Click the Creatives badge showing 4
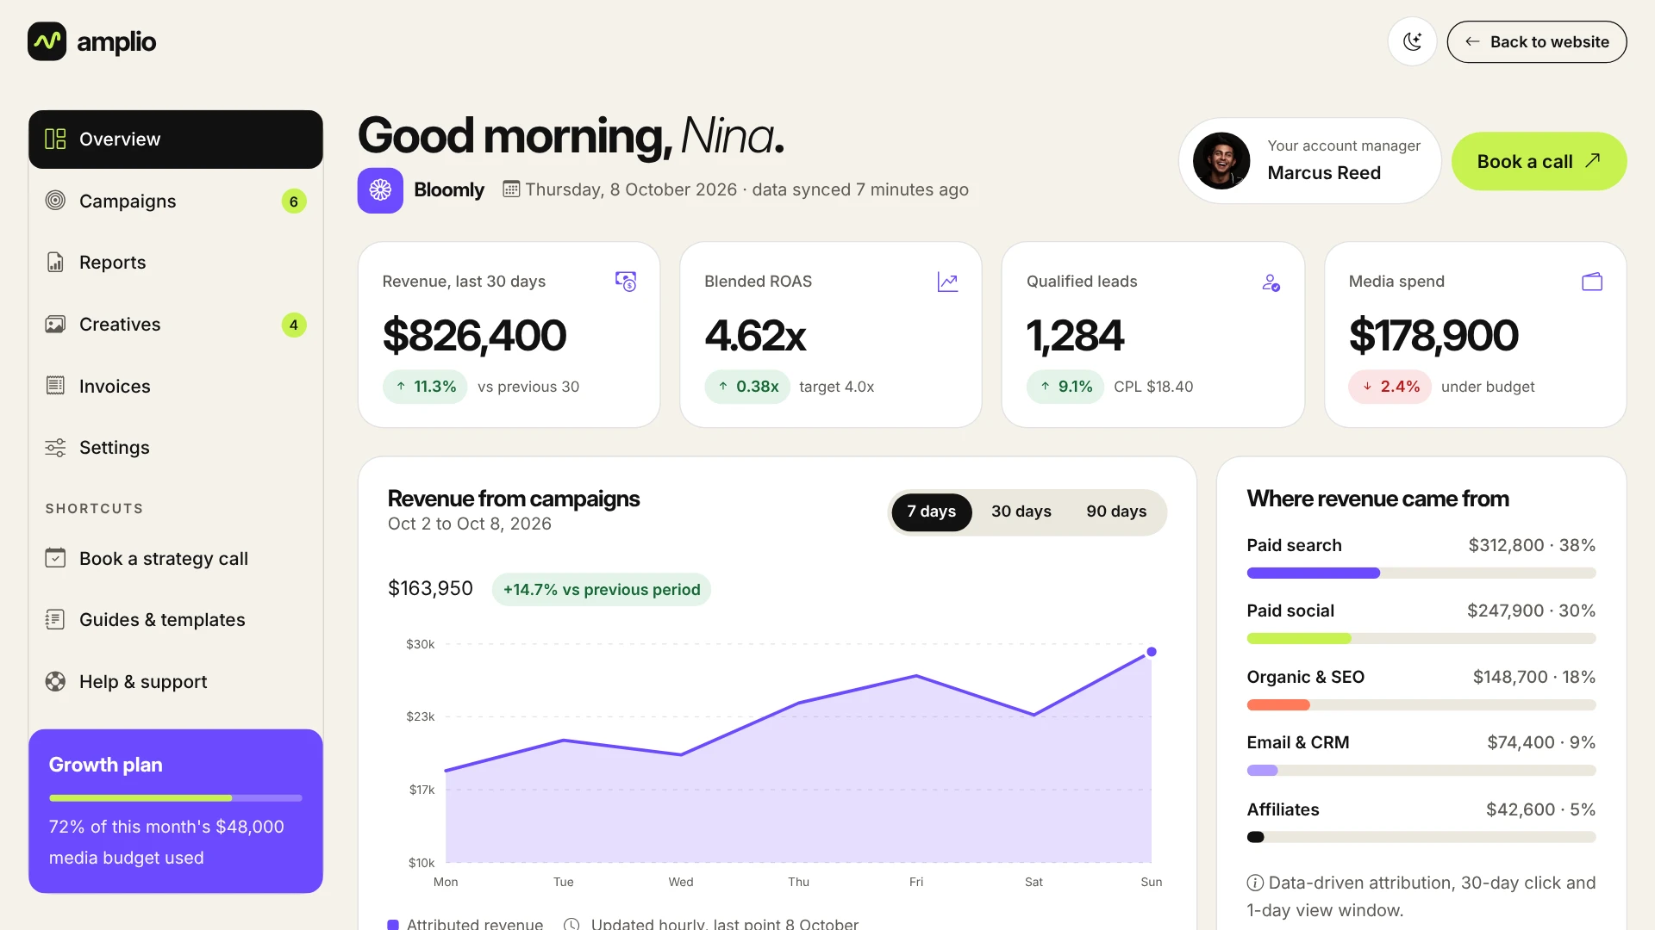This screenshot has height=930, width=1655. (x=294, y=325)
